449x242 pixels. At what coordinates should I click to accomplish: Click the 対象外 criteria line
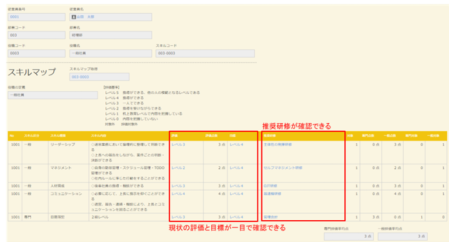121,124
